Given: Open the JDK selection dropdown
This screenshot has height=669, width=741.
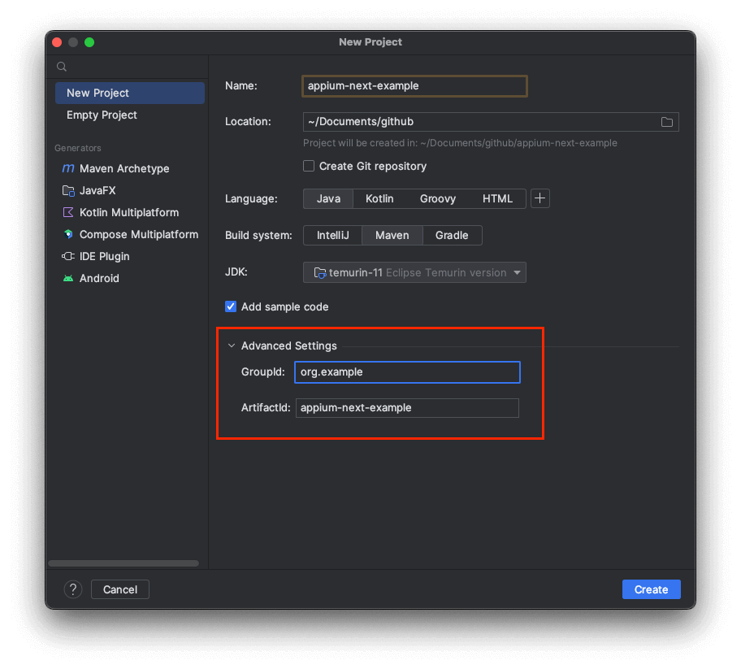Looking at the screenshot, I should 414,272.
